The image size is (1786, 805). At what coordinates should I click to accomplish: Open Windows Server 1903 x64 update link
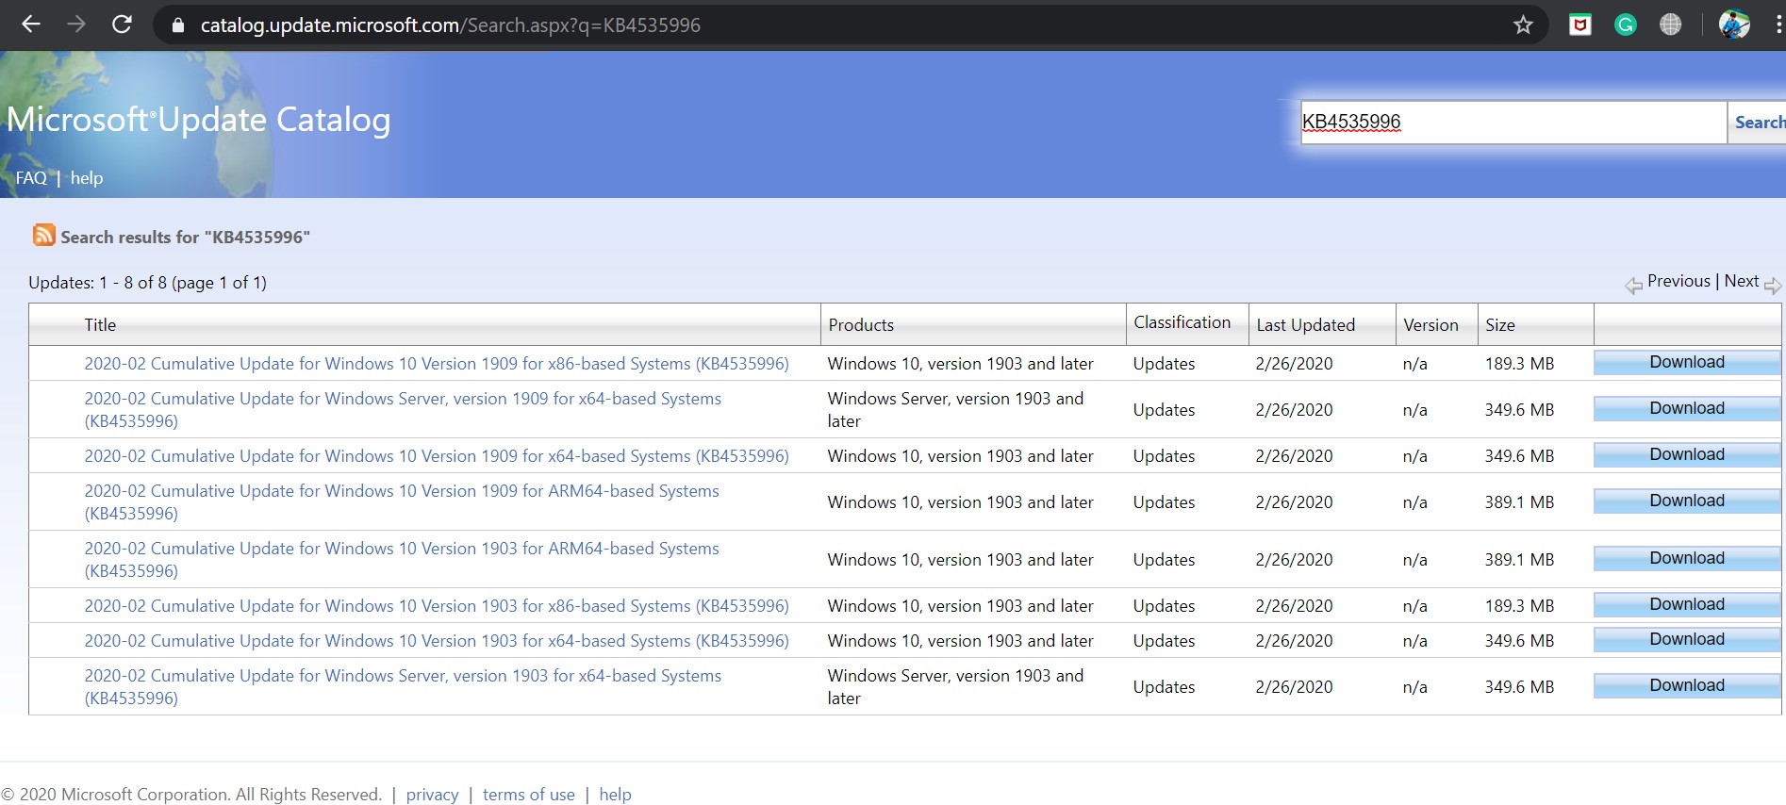tap(403, 687)
